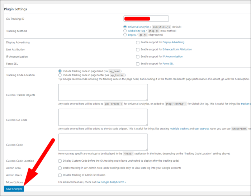Viewport: 251px width, 196px height.
Task: Click the 'Admin Area' label
Action: [13, 168]
